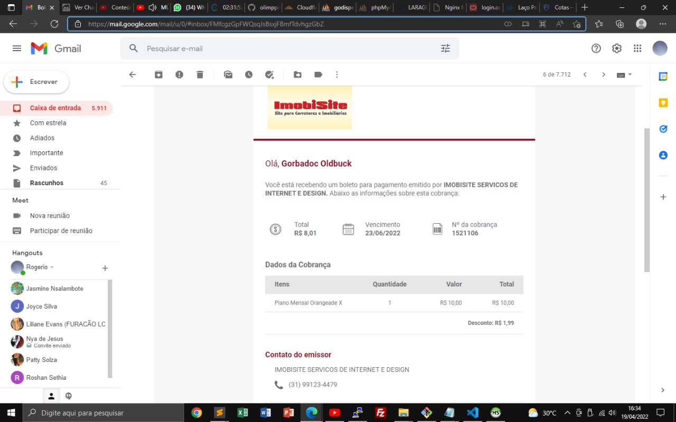Open chat with Jasmine Nsalambote

click(54, 289)
